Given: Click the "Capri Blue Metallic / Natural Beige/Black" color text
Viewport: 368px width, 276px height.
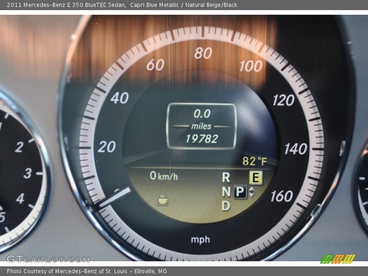Looking at the screenshot, I should point(184,5).
